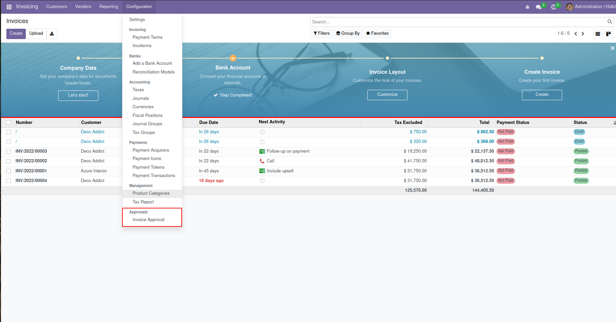This screenshot has width=616, height=322.
Task: Click the download import icon button
Action: (x=52, y=34)
